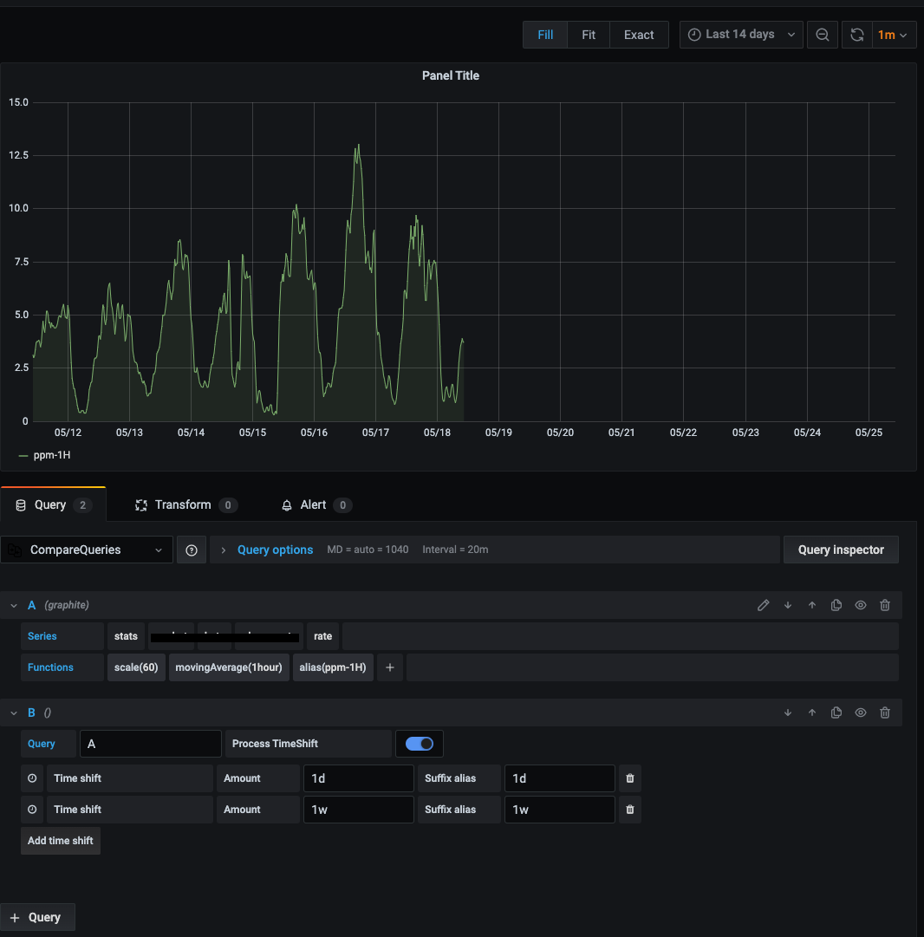Delete query A with the trash icon
The width and height of the screenshot is (924, 937).
[x=884, y=605]
